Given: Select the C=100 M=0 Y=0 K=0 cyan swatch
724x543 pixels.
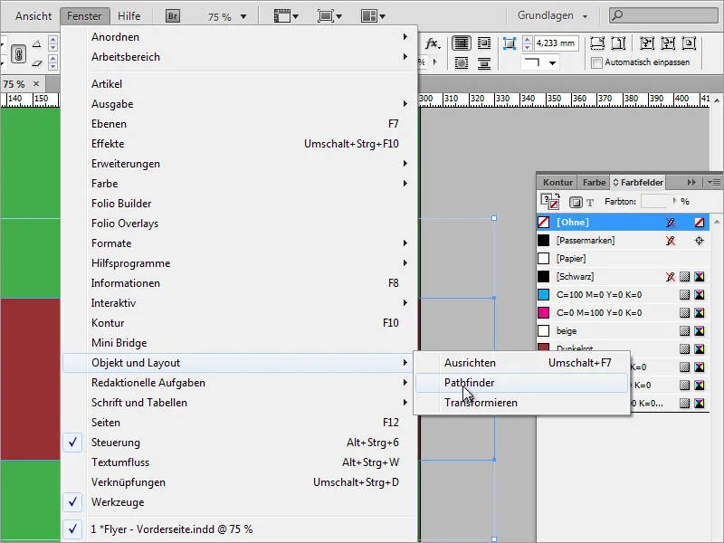Looking at the screenshot, I should pos(623,295).
